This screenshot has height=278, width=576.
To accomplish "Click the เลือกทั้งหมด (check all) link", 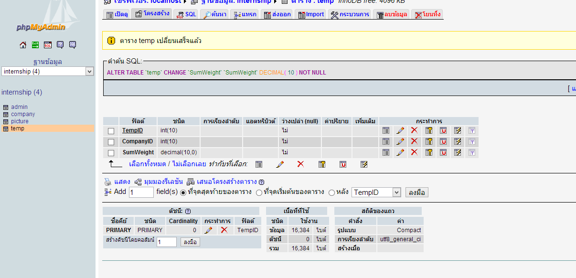I will 148,164.
